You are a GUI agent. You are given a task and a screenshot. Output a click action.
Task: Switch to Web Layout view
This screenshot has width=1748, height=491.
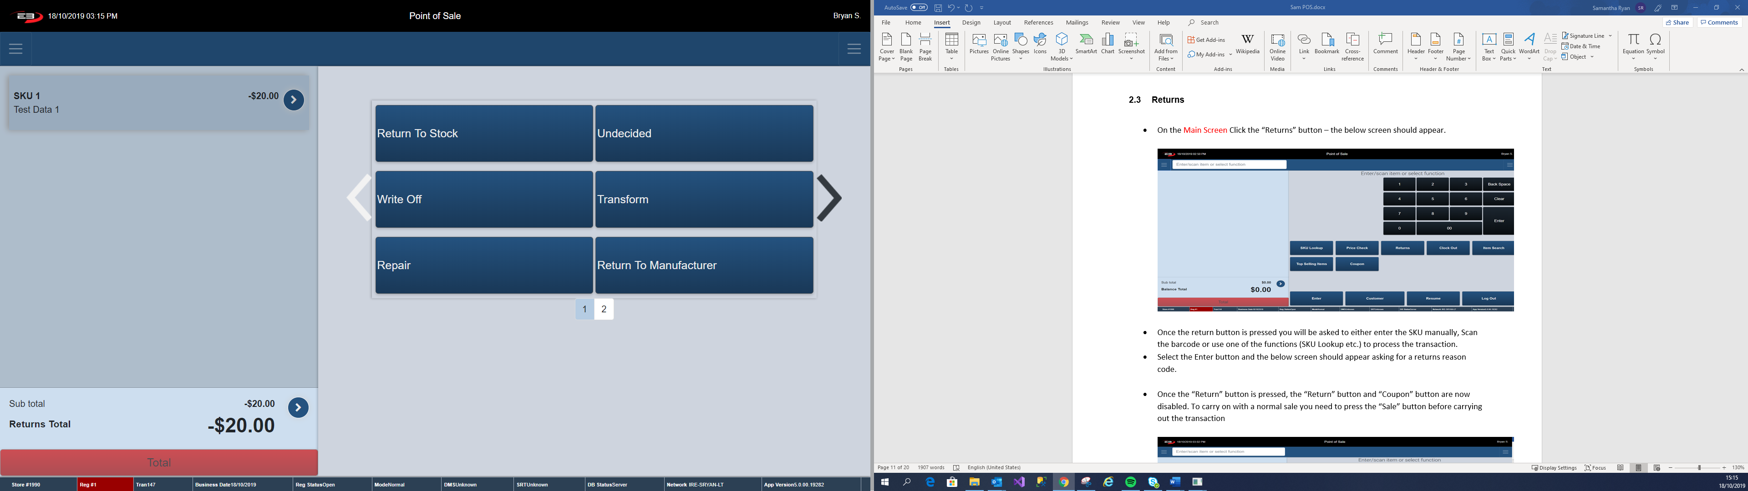pyautogui.click(x=1657, y=468)
